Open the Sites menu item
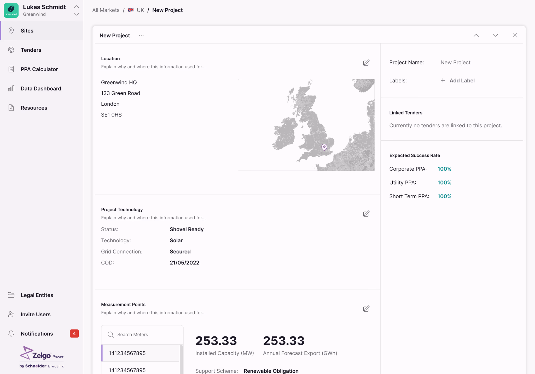This screenshot has height=374, width=535. (x=42, y=31)
